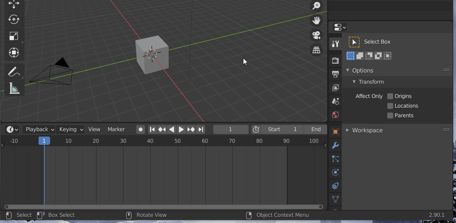Image resolution: width=456 pixels, height=223 pixels.
Task: Open the timeline View menu
Action: [x=94, y=129]
